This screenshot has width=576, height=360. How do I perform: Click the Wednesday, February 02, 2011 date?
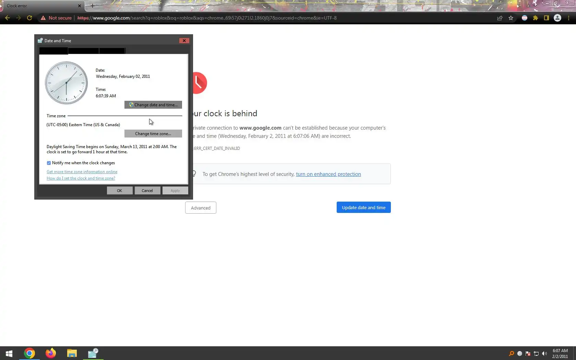coord(123,76)
